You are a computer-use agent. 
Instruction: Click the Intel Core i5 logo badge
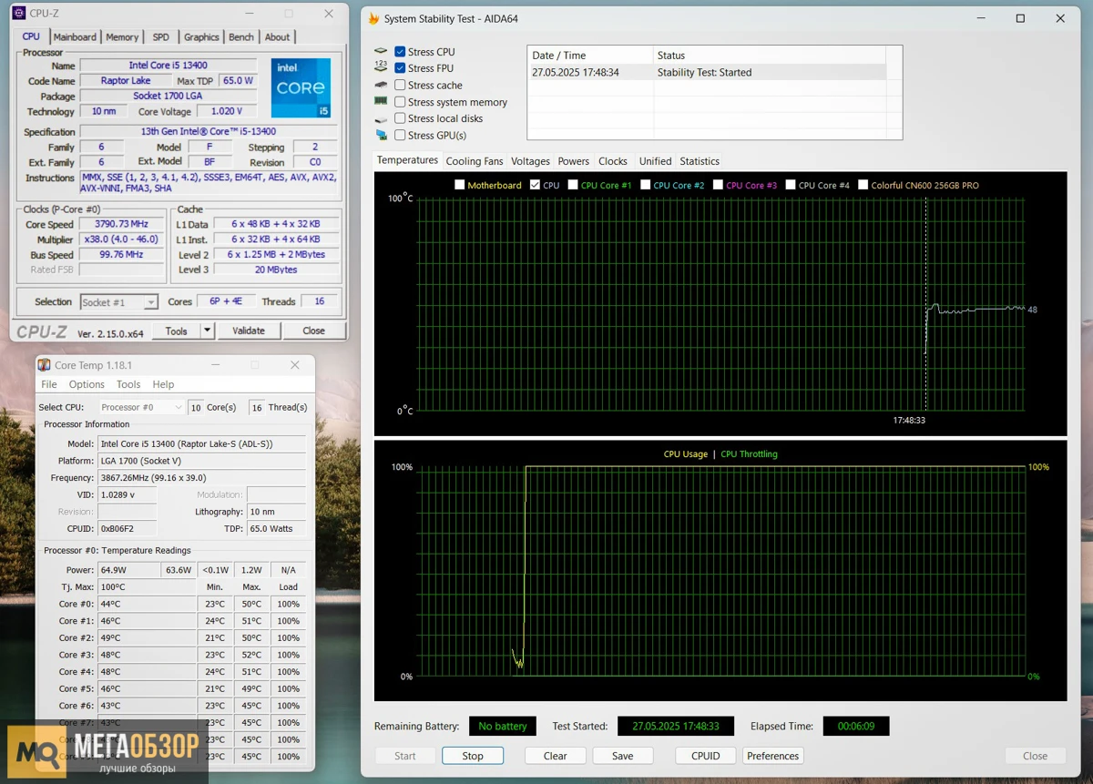click(x=301, y=88)
